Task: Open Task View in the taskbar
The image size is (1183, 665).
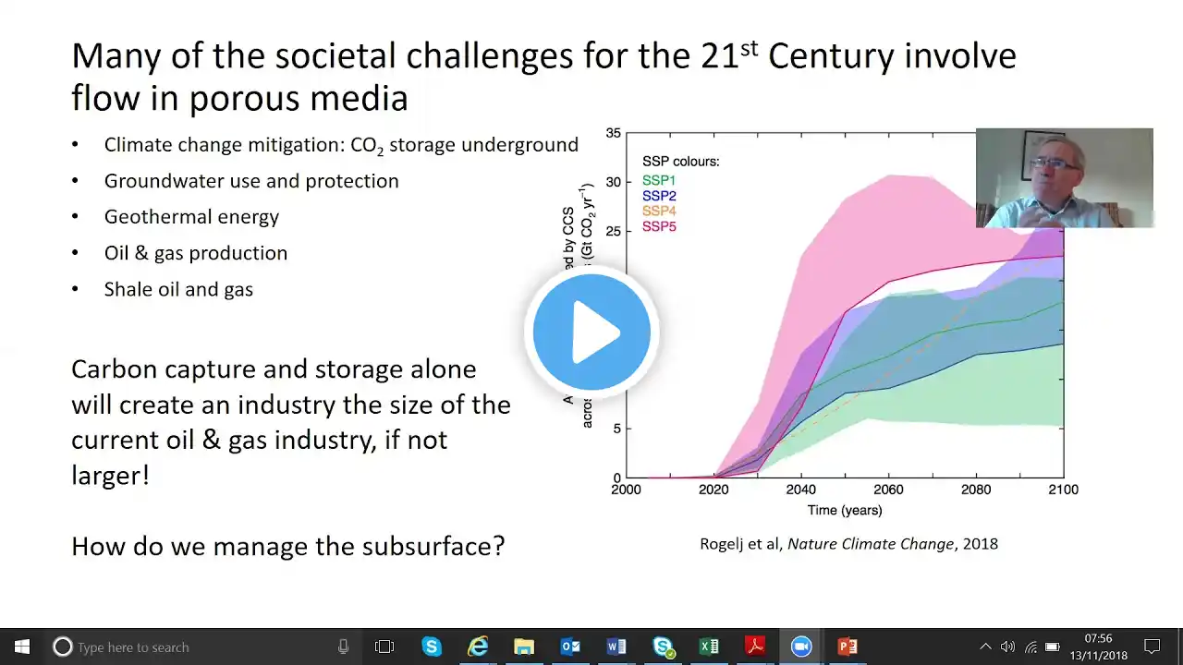Action: point(384,647)
